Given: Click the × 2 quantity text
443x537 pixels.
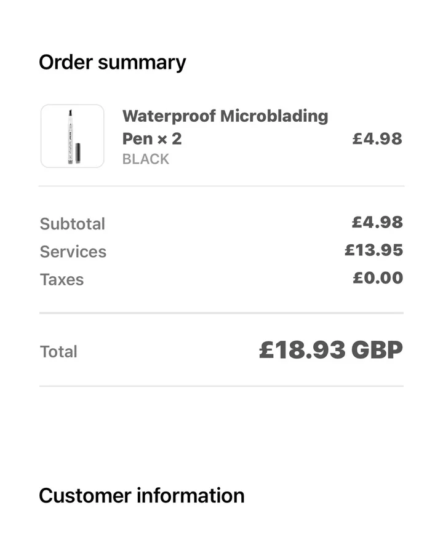Looking at the screenshot, I should [169, 139].
